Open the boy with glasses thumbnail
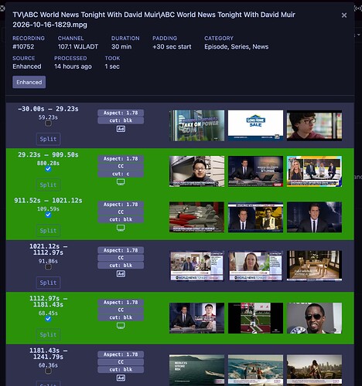The height and width of the screenshot is (386, 362). click(314, 126)
